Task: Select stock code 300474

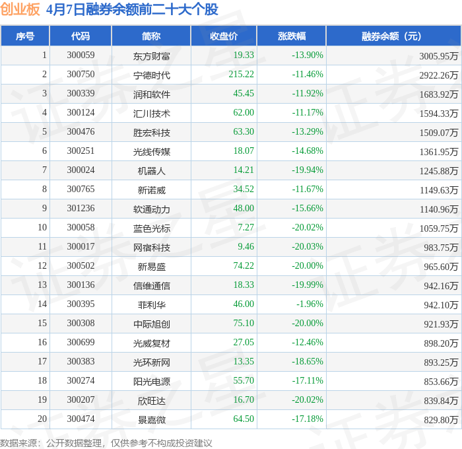Action: tap(81, 419)
